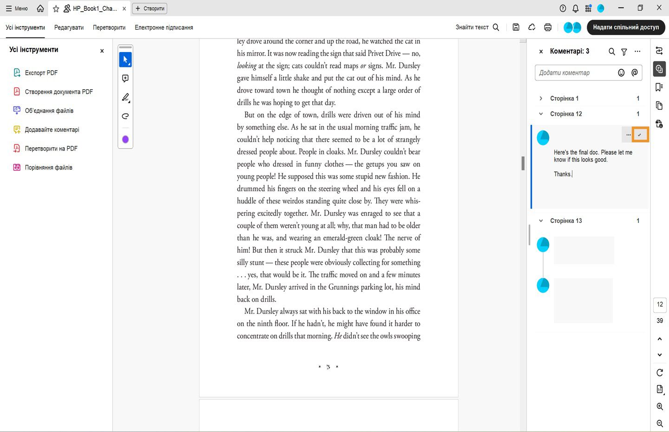The height and width of the screenshot is (432, 669).
Task: Select the add comment note tool
Action: click(x=125, y=79)
